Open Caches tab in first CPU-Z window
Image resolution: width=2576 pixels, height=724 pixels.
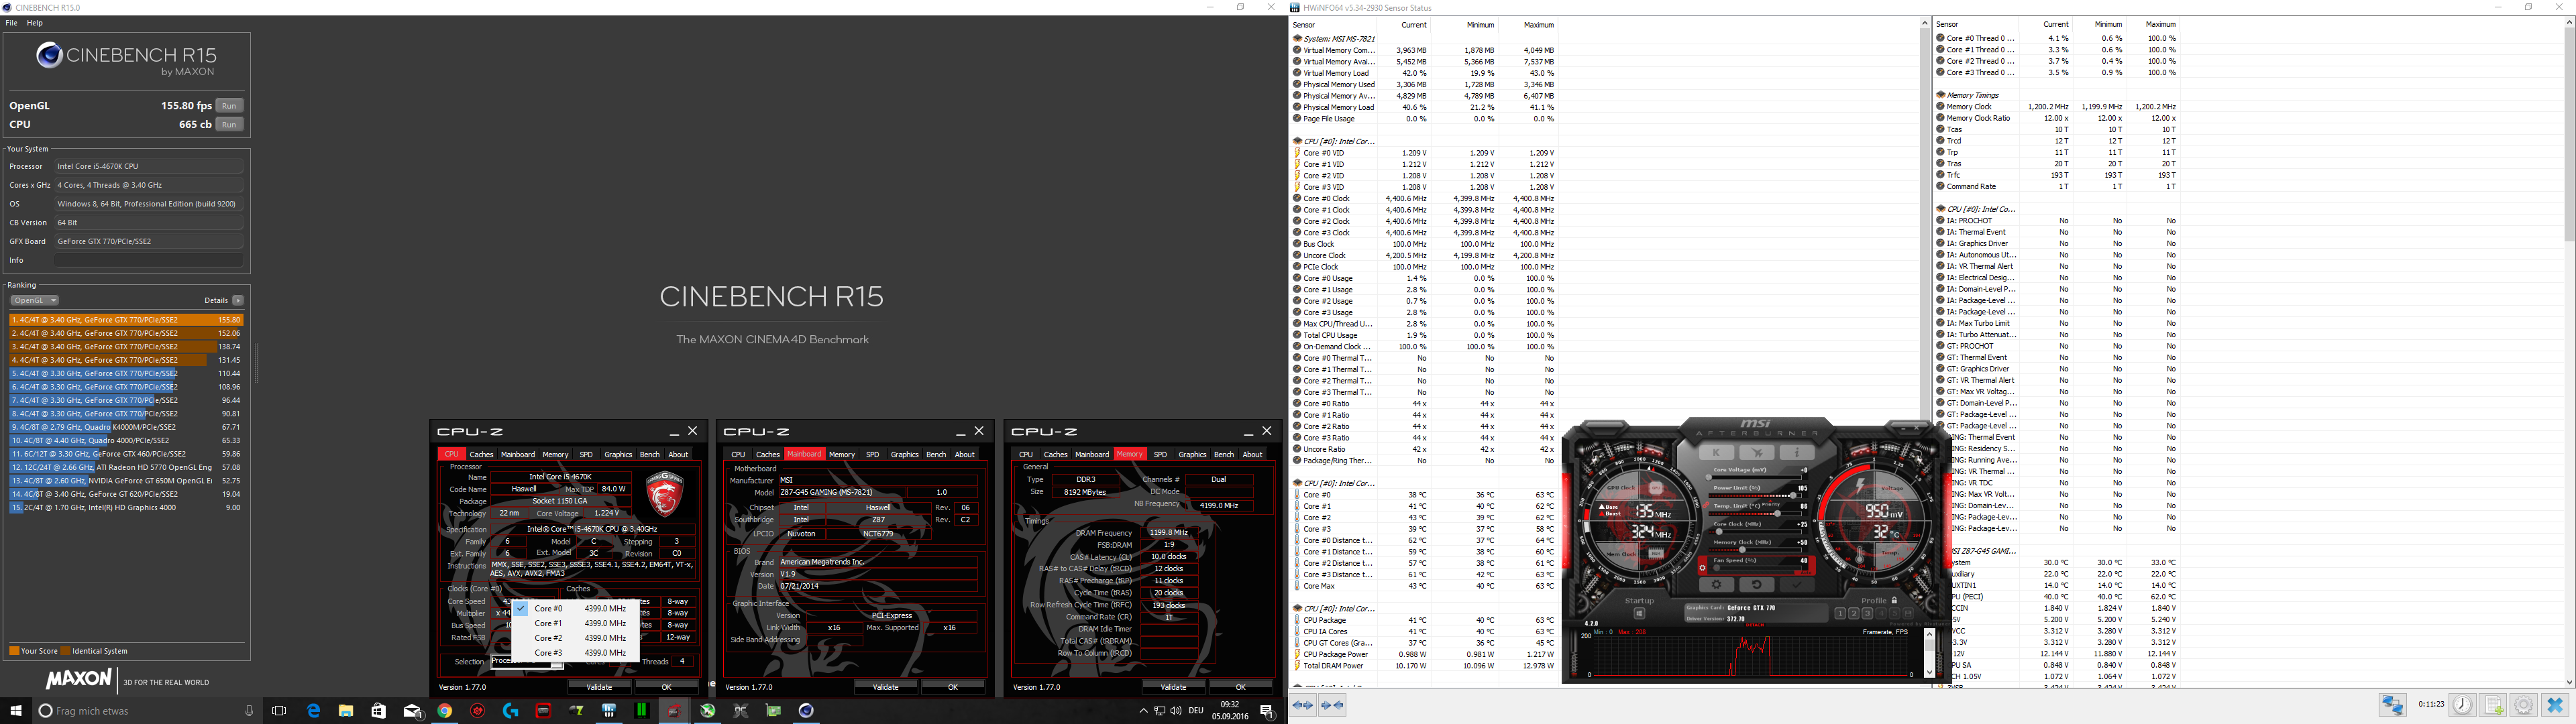[x=482, y=454]
